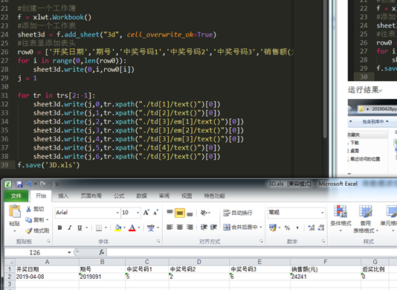
Task: Click the Undo arrow icon in Excel
Action: [29, 184]
